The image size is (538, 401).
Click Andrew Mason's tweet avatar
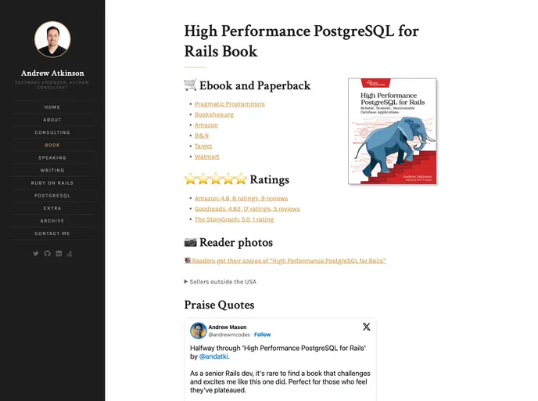[199, 331]
